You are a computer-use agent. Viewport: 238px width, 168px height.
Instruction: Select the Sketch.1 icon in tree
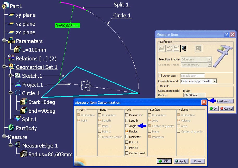[x=18, y=75]
